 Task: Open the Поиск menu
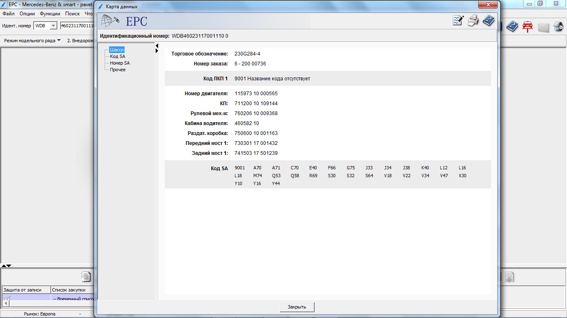pos(73,14)
